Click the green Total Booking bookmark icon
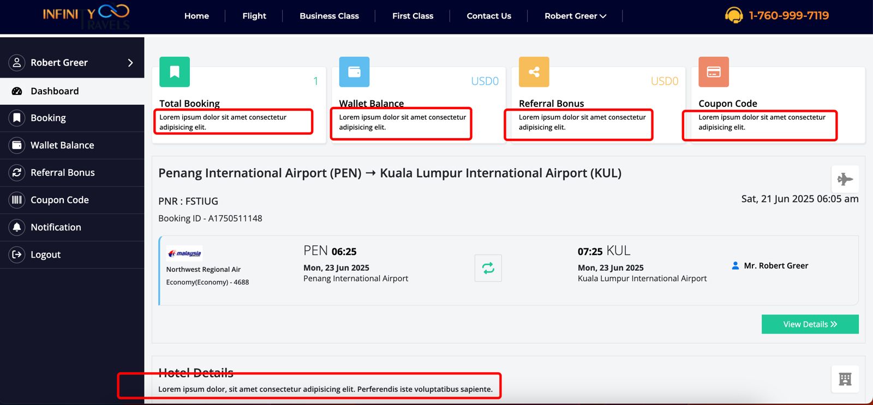This screenshot has width=873, height=405. pos(175,72)
